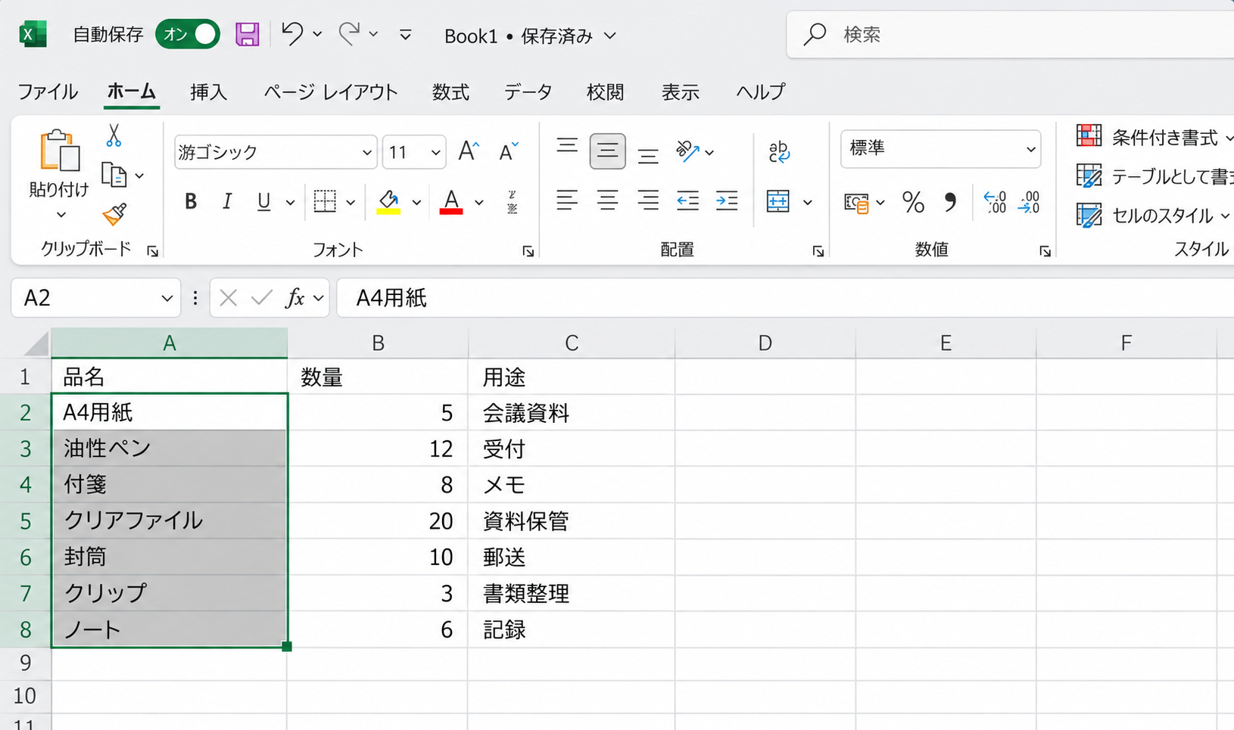The image size is (1234, 730).
Task: Open セルのスタイル cell styles
Action: (1154, 216)
